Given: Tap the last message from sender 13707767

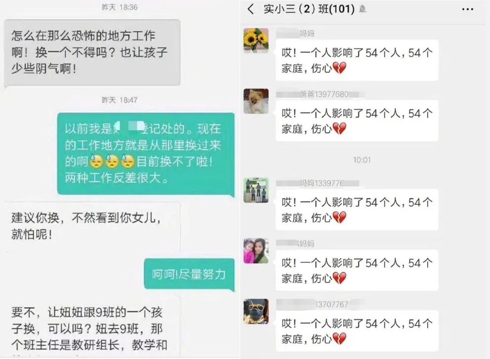Looking at the screenshot, I should pyautogui.click(x=357, y=331).
